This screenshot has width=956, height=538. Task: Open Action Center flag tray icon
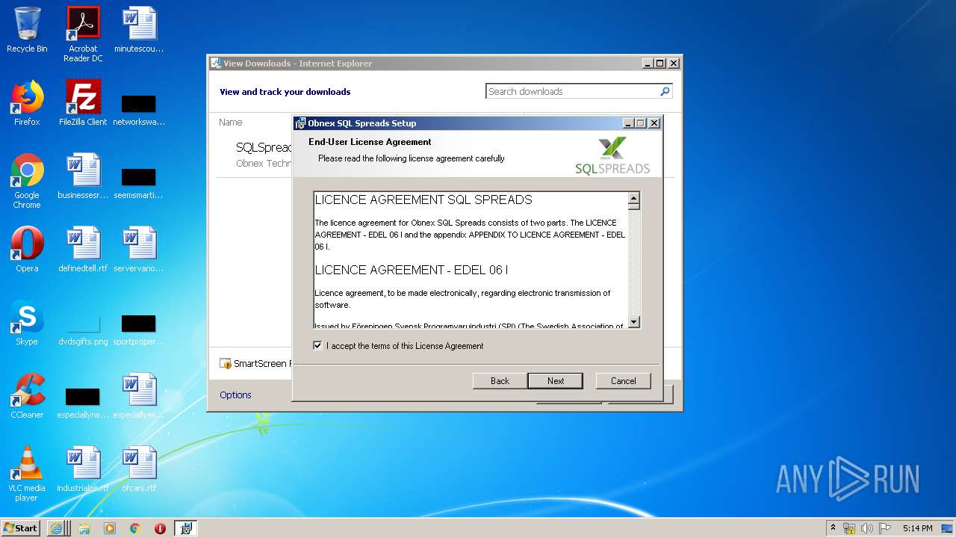pos(884,528)
